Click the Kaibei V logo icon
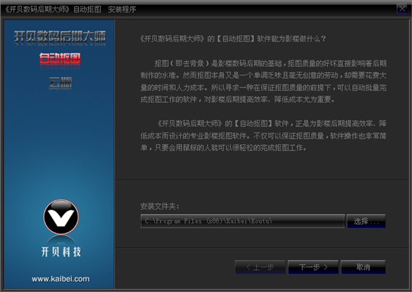 pyautogui.click(x=61, y=217)
